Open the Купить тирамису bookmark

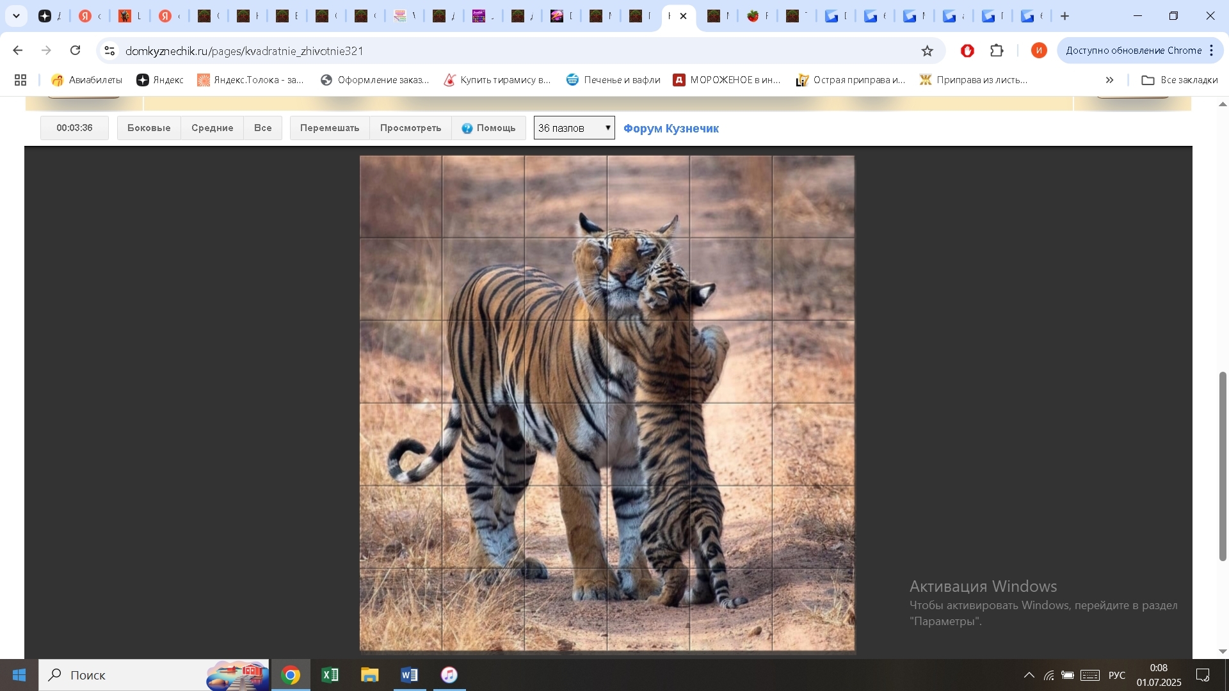pos(497,80)
